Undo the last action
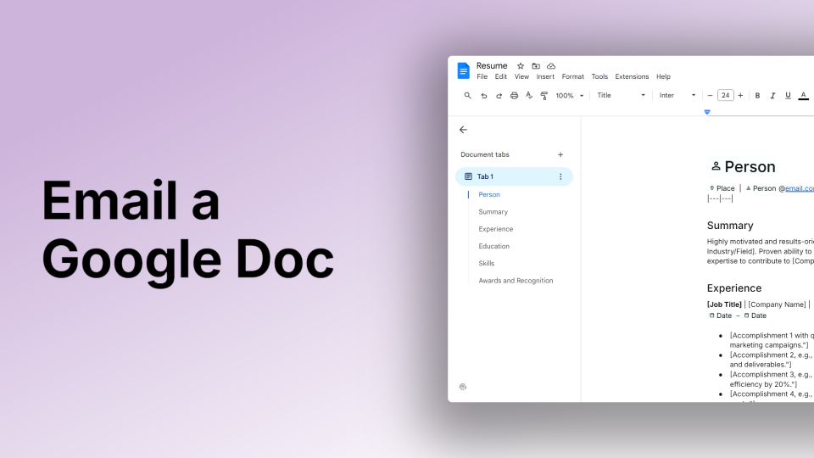 coord(483,96)
